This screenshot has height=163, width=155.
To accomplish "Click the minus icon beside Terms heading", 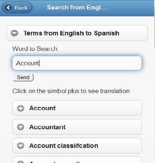I will (x=14, y=33).
